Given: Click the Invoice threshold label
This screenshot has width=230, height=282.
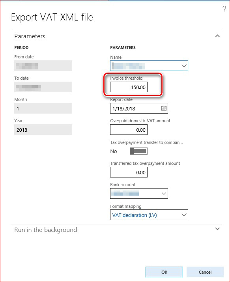Looking at the screenshot, I should 126,78.
